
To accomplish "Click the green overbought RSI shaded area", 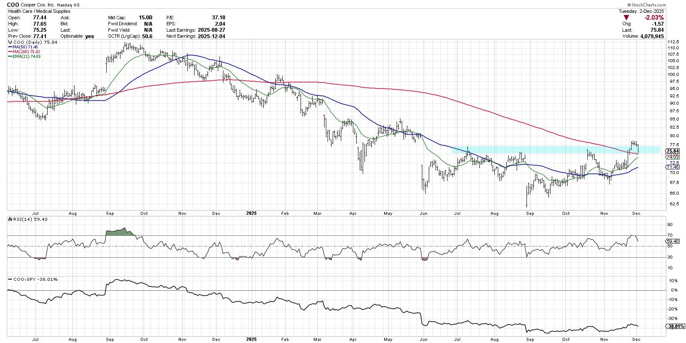I will [x=119, y=232].
